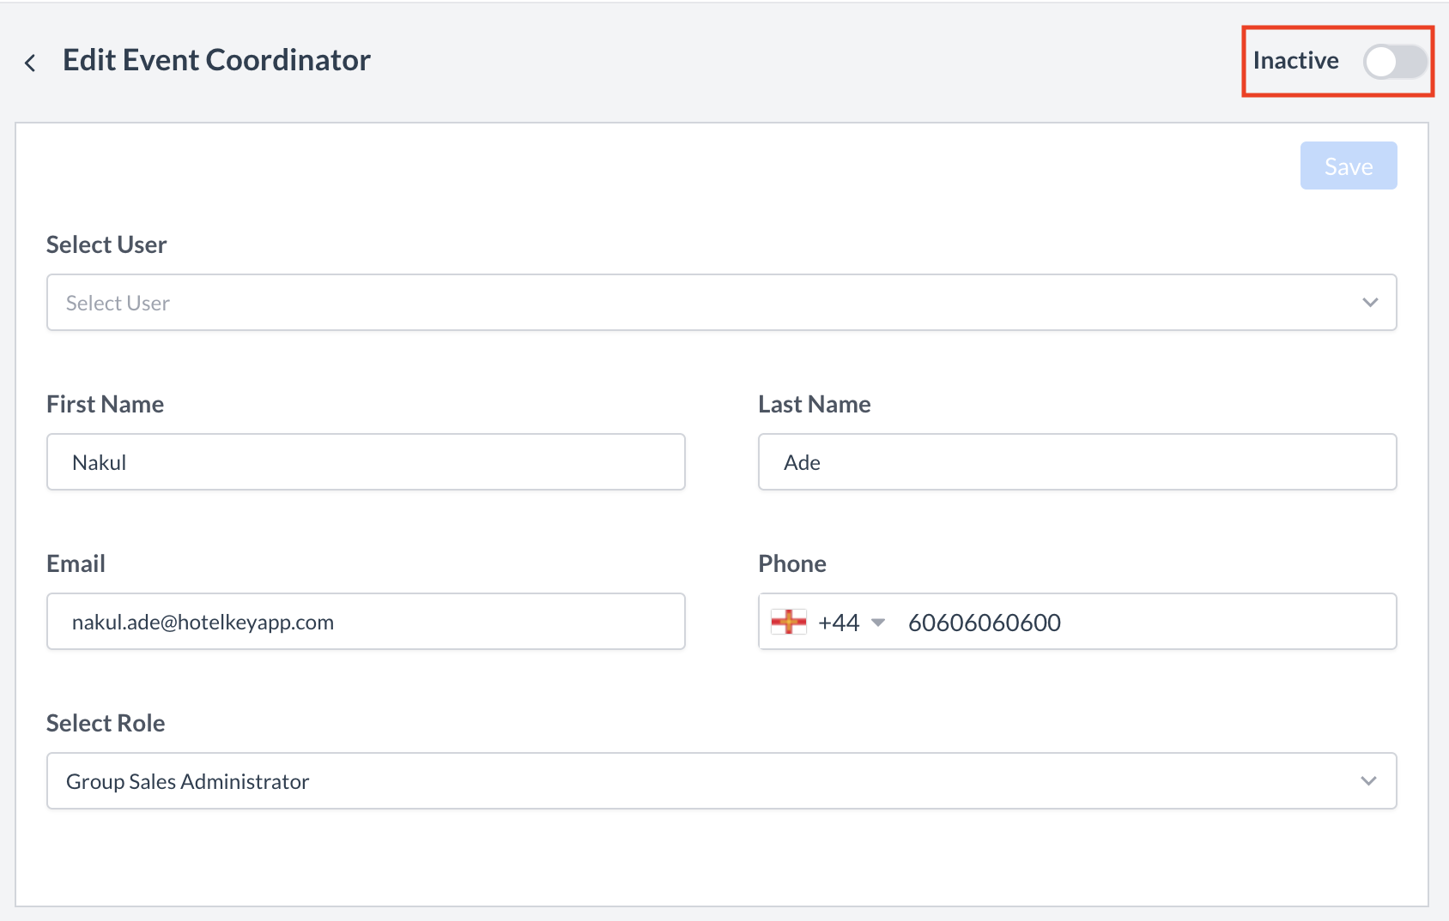
Task: Click the flag swatch beside the phone number
Action: [x=787, y=622]
